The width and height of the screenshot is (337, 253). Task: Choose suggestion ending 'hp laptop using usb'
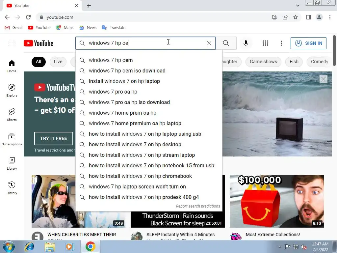[x=149, y=134]
